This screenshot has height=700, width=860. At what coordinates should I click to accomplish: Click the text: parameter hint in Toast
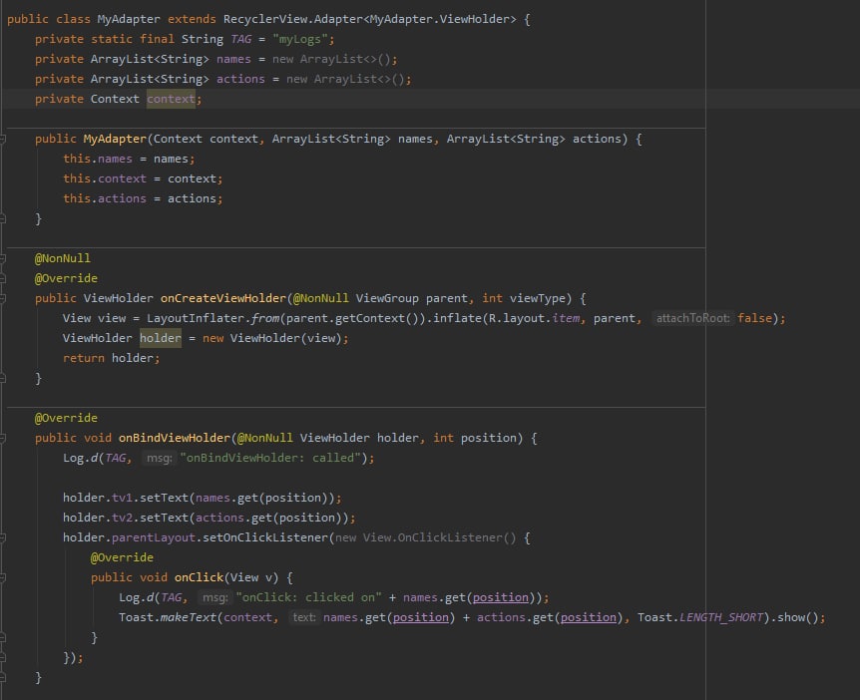[304, 617]
